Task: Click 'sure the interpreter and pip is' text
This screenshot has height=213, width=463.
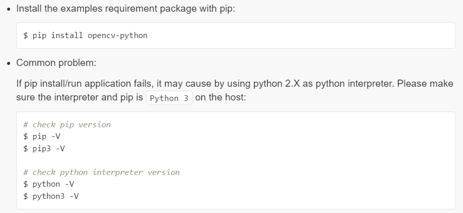Action: click(x=80, y=97)
